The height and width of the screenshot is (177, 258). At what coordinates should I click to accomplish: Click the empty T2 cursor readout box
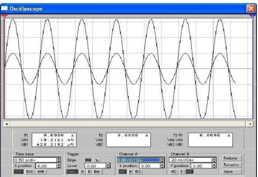point(128,140)
